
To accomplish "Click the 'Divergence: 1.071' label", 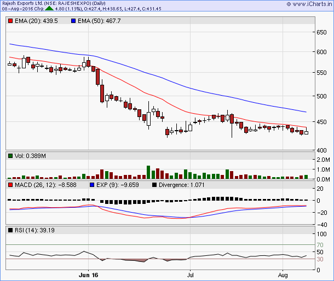I will click(181, 185).
